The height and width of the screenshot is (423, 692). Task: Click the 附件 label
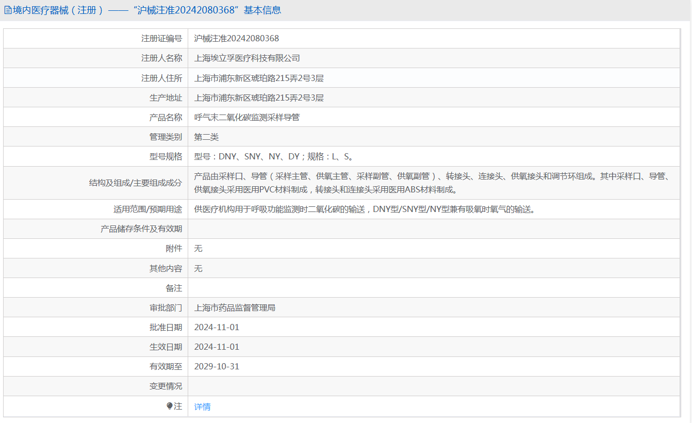tap(174, 249)
